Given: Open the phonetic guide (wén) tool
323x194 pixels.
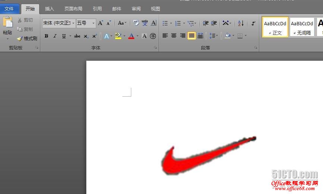Looking at the screenshot, I should [x=145, y=23].
